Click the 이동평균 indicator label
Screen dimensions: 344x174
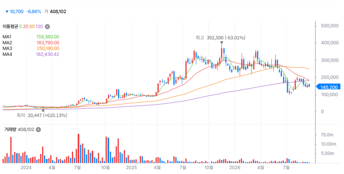[10, 27]
